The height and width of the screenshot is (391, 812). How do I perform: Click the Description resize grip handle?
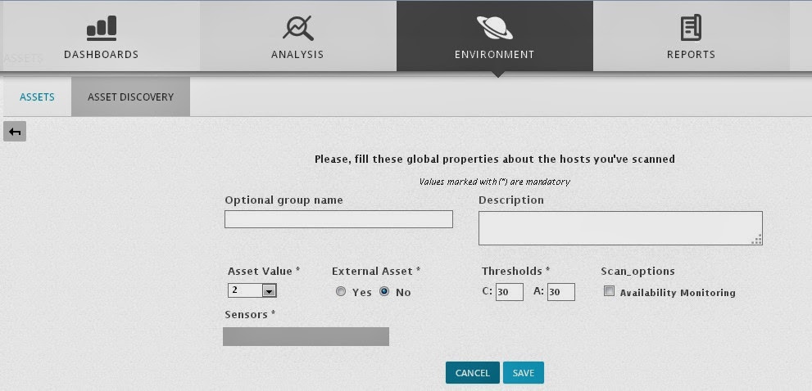pos(756,239)
